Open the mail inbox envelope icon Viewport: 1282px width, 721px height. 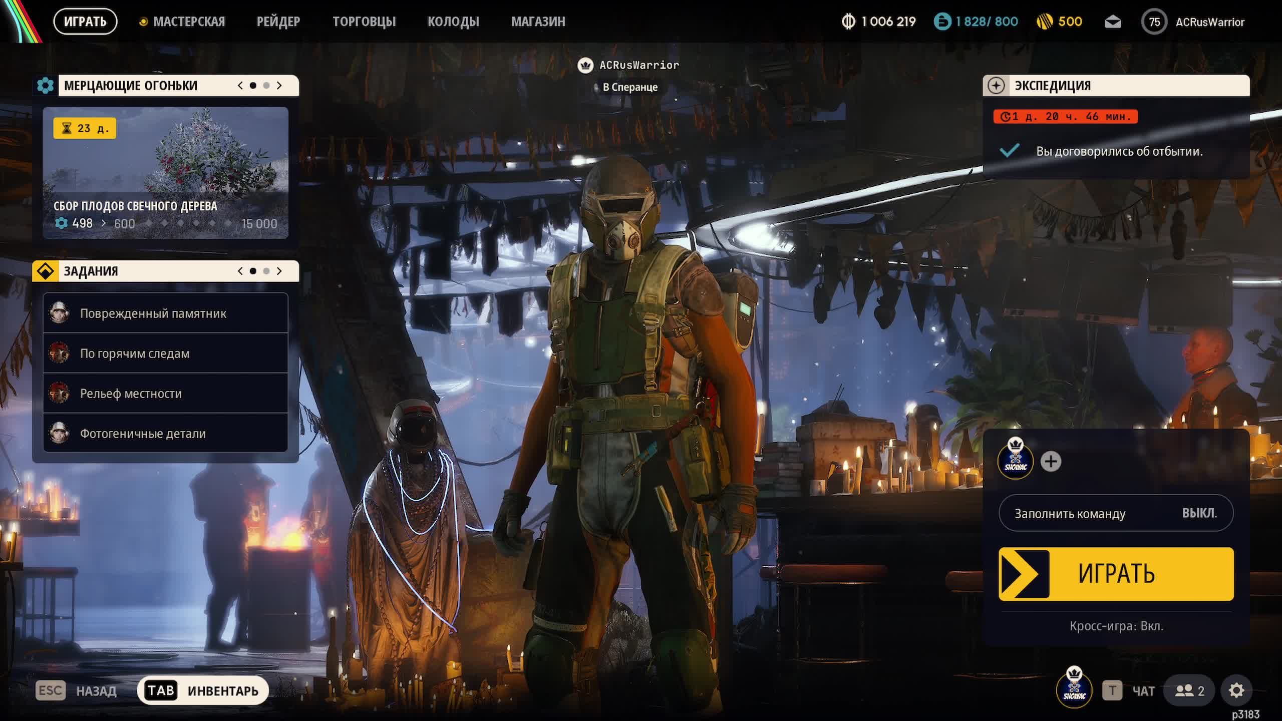pyautogui.click(x=1112, y=22)
